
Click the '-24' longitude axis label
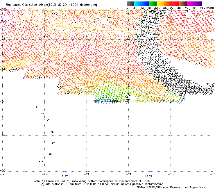[87, 174]
